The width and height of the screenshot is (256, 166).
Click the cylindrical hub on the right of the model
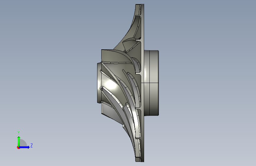click(x=151, y=83)
